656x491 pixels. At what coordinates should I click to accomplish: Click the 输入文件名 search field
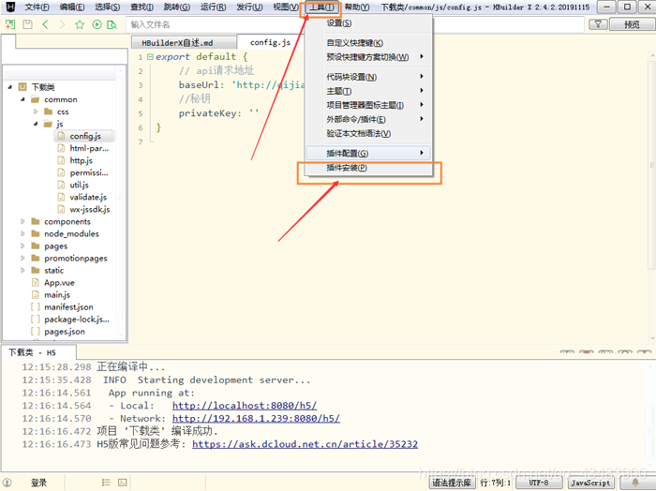355,24
